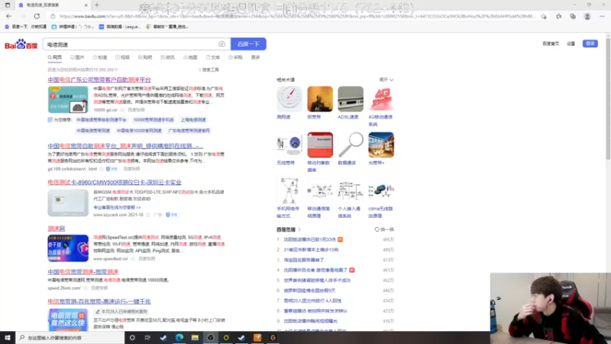Click suggestion 中国电信10000官网测速
The height and width of the screenshot is (344, 611).
tap(139, 131)
